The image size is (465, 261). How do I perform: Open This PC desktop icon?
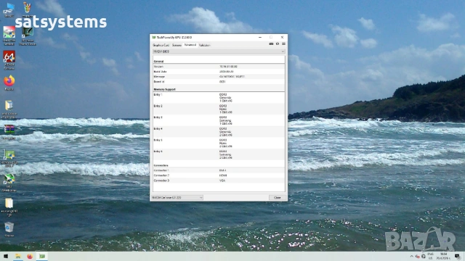(9, 9)
